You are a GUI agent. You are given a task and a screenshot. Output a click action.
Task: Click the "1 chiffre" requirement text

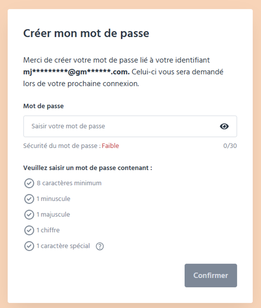click(48, 230)
